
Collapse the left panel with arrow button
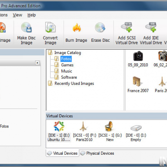[x=37, y=63]
